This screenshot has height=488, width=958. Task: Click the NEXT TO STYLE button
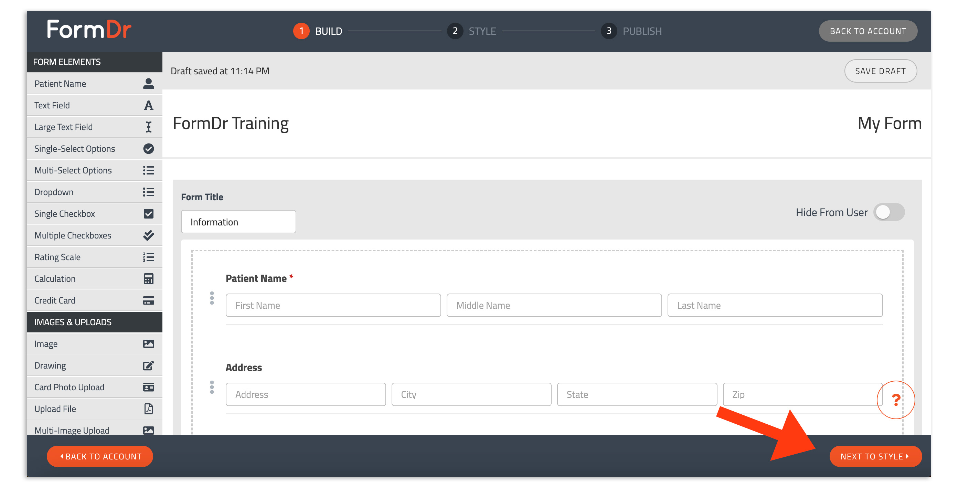tap(875, 456)
